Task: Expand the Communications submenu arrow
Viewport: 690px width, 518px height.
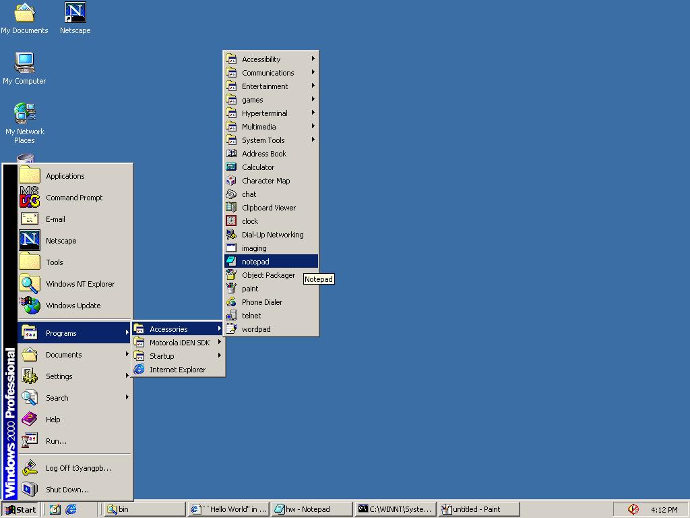Action: pyautogui.click(x=313, y=72)
